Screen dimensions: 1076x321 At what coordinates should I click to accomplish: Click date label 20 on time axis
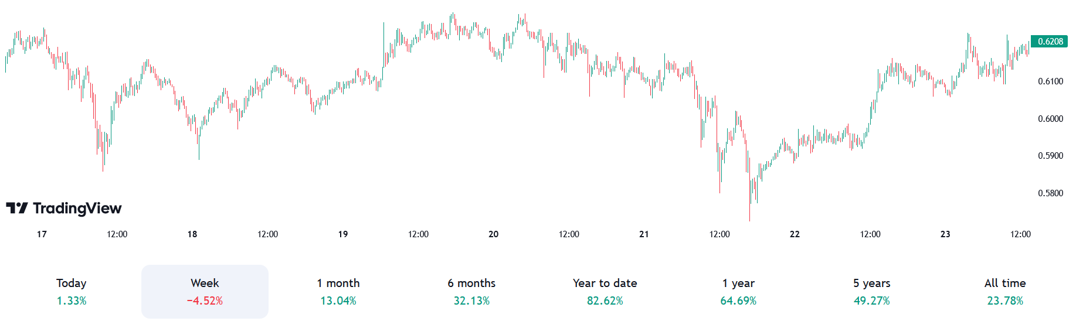click(x=494, y=234)
